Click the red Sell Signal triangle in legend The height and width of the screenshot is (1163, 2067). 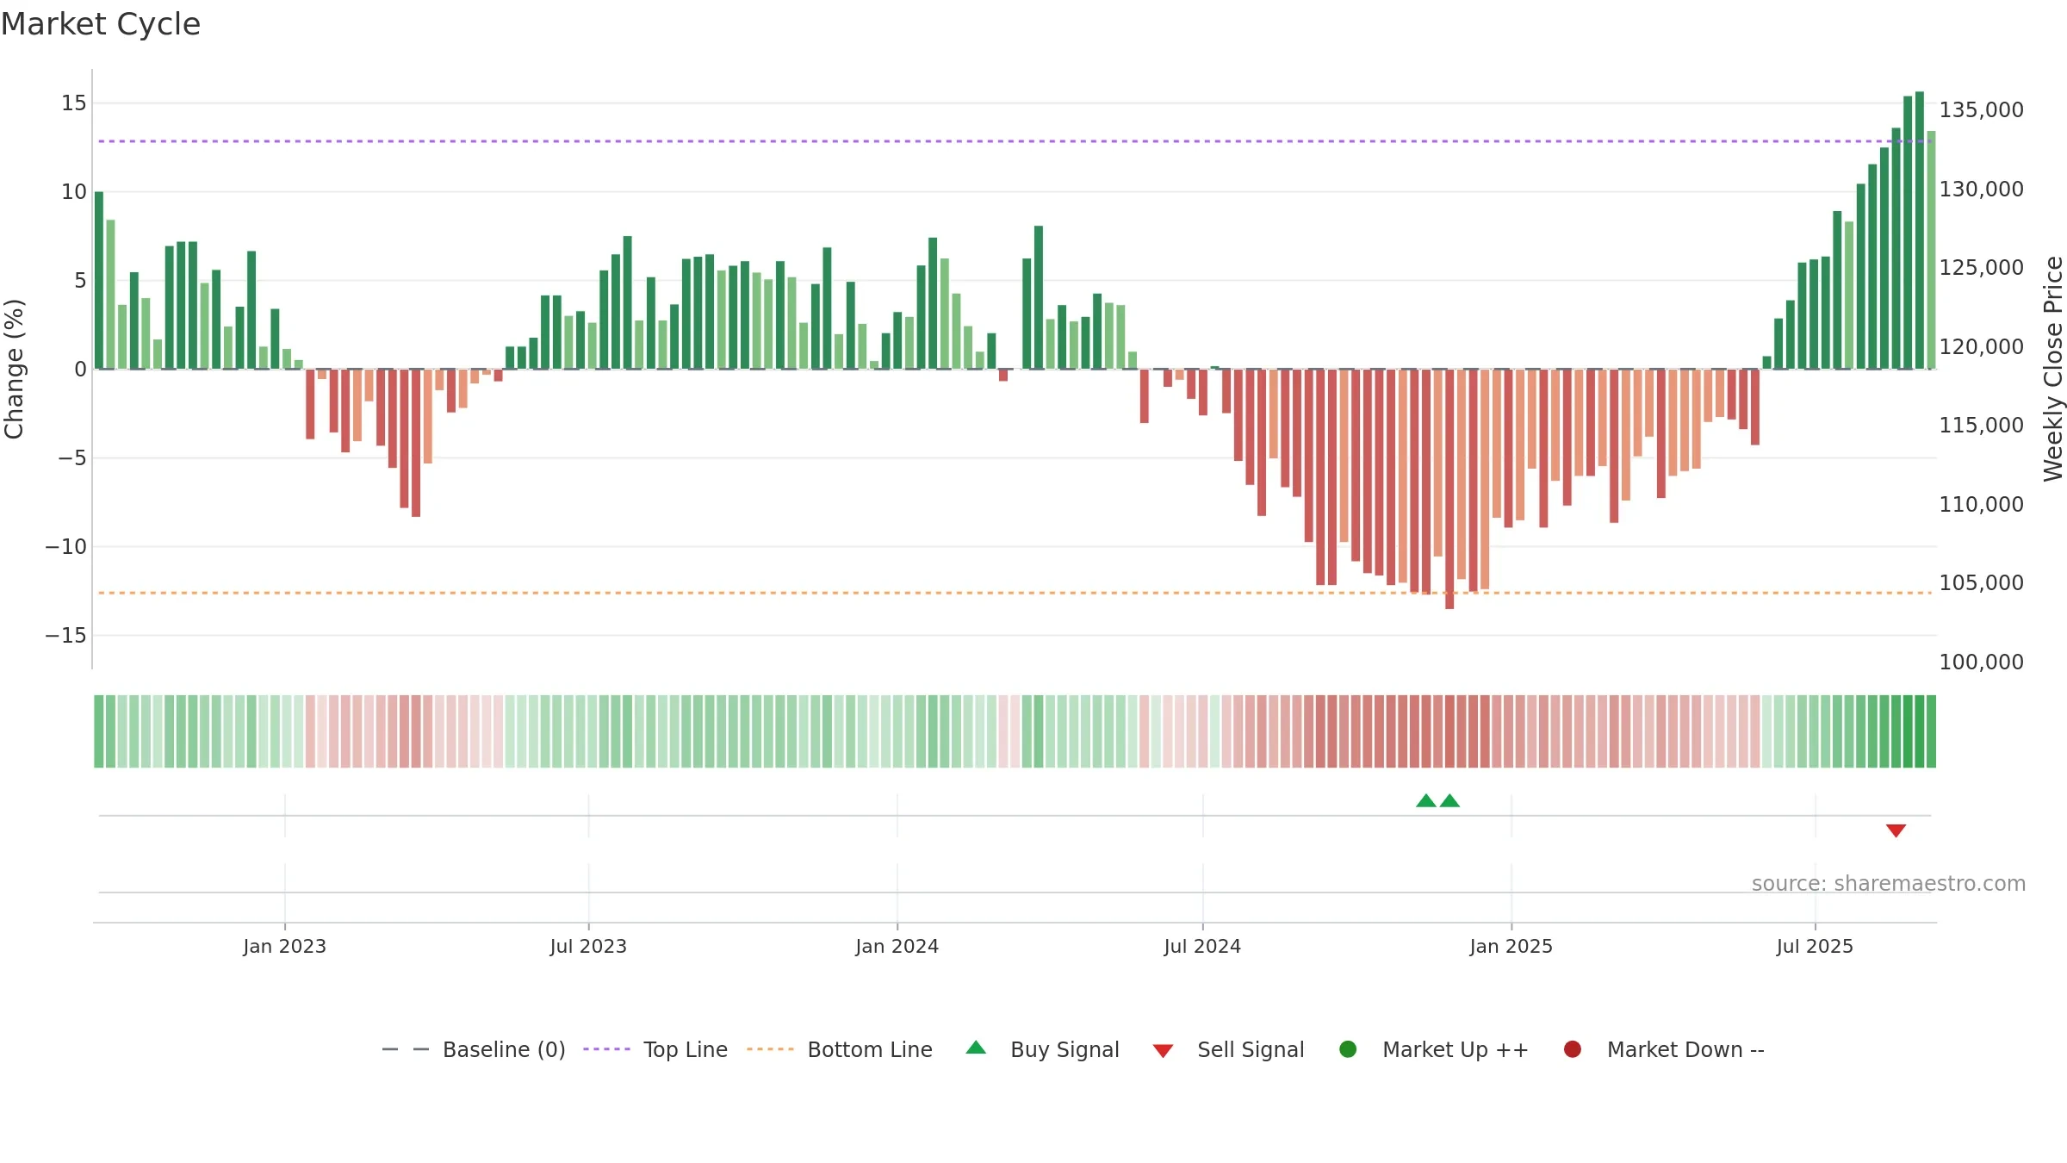[1163, 1051]
